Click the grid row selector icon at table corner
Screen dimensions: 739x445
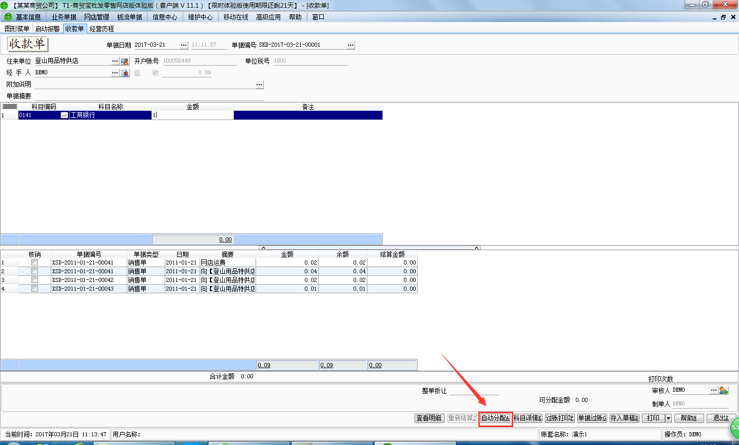(10, 107)
